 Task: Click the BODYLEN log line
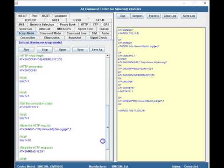click(x=135, y=69)
